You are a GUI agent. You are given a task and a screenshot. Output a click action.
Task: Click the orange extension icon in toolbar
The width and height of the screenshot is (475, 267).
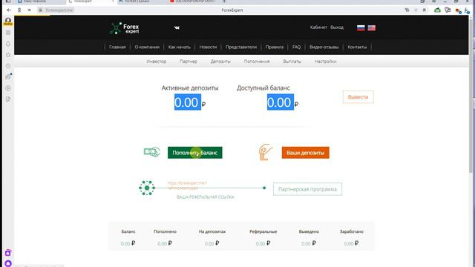pyautogui.click(x=458, y=10)
